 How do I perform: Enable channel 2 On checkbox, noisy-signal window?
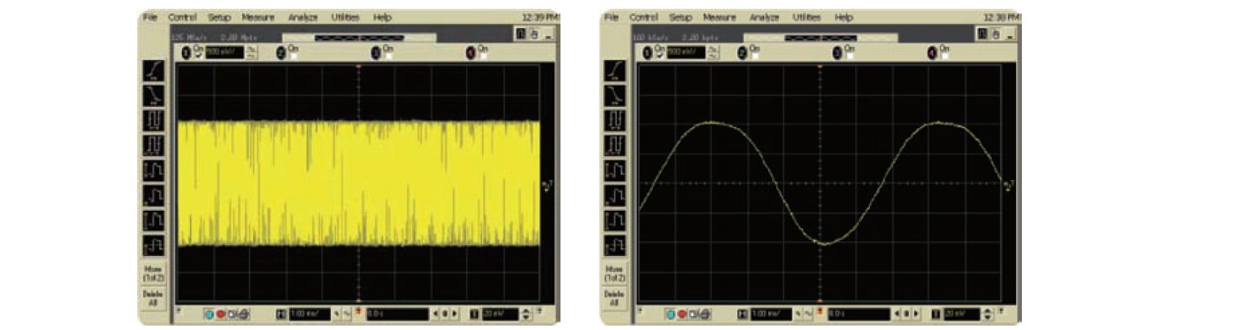(292, 56)
